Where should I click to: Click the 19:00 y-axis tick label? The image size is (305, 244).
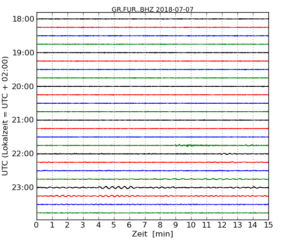[23, 53]
